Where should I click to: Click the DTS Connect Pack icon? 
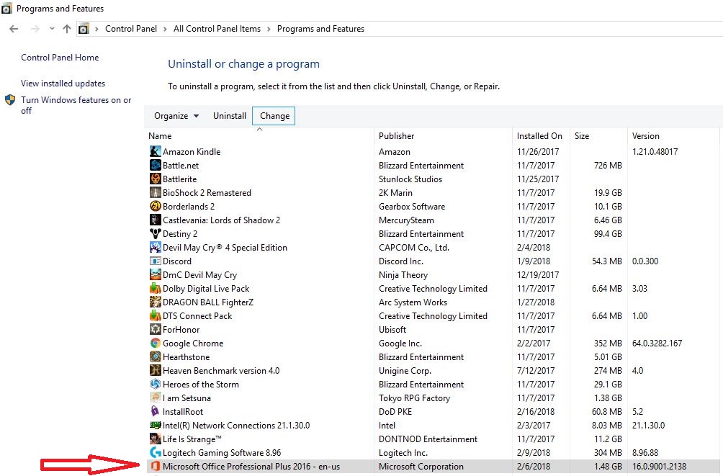(x=156, y=315)
